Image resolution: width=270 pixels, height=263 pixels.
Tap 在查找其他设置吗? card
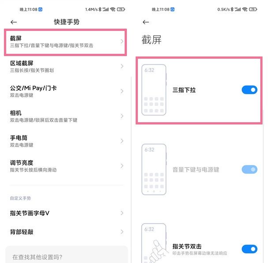(67, 255)
